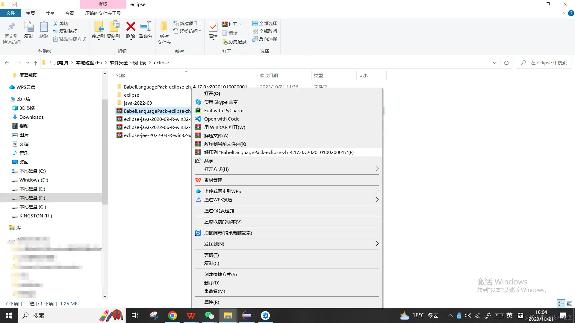Switch to large icons view
This screenshot has height=323, width=575.
569,304
